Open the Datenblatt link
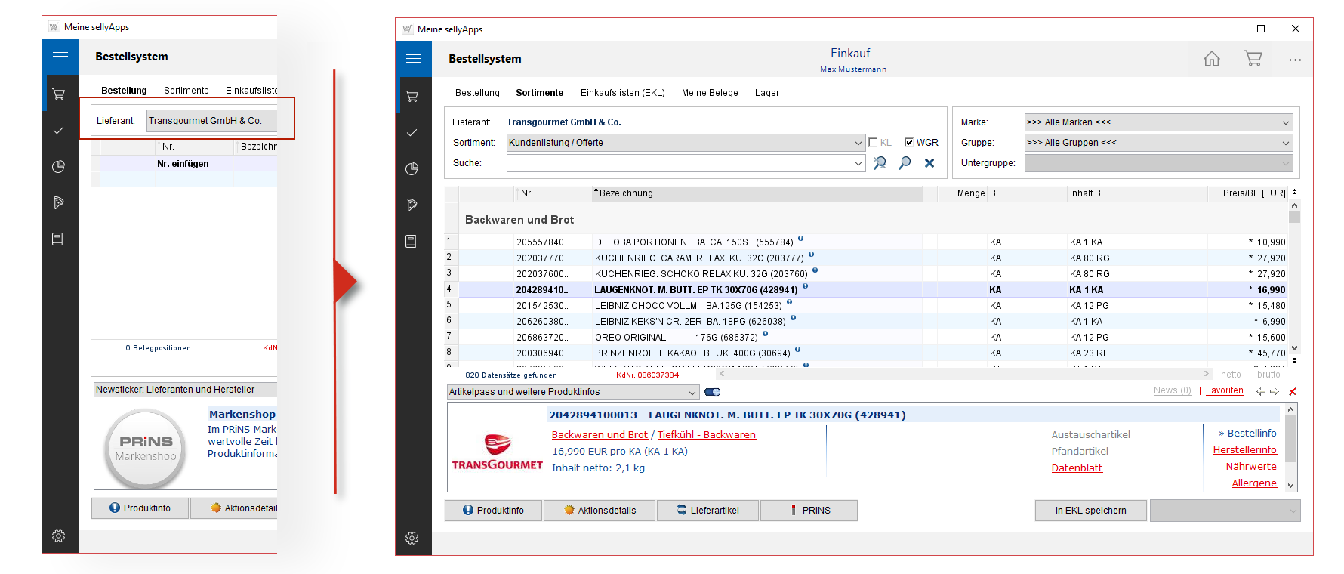The height and width of the screenshot is (574, 1344). (x=1077, y=468)
